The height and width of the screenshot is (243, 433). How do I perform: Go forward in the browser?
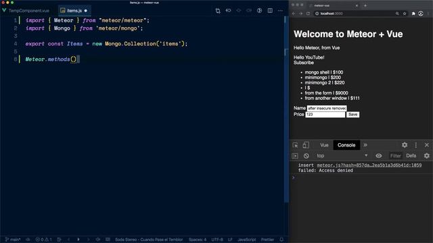point(300,13)
